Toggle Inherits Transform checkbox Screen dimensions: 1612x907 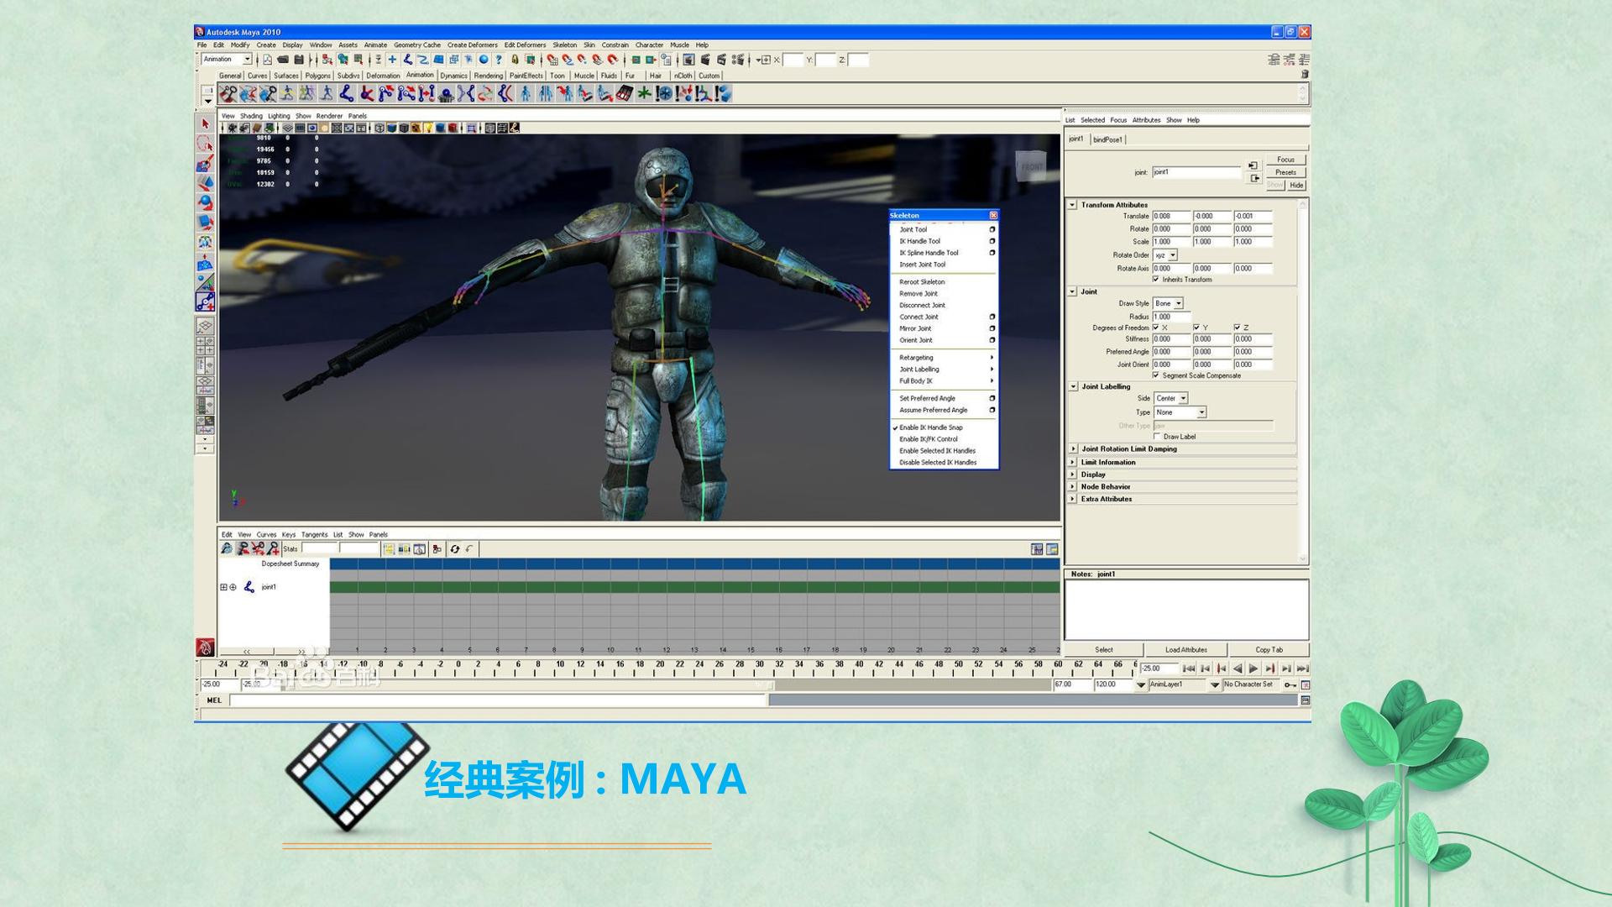(1156, 280)
